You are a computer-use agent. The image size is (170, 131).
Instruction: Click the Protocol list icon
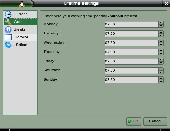[x=8, y=37]
